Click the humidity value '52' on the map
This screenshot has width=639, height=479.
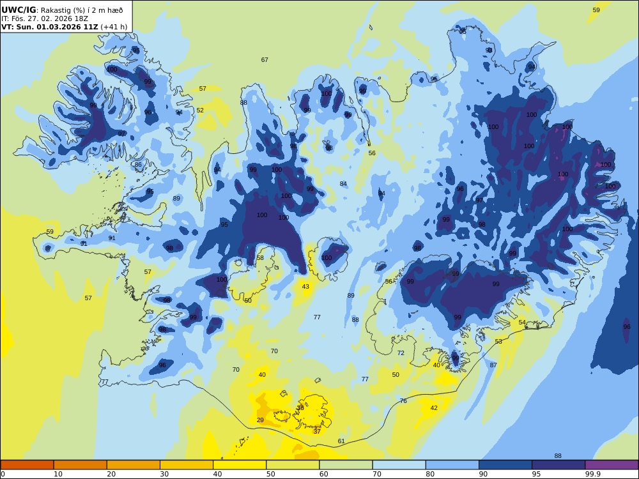(x=200, y=110)
